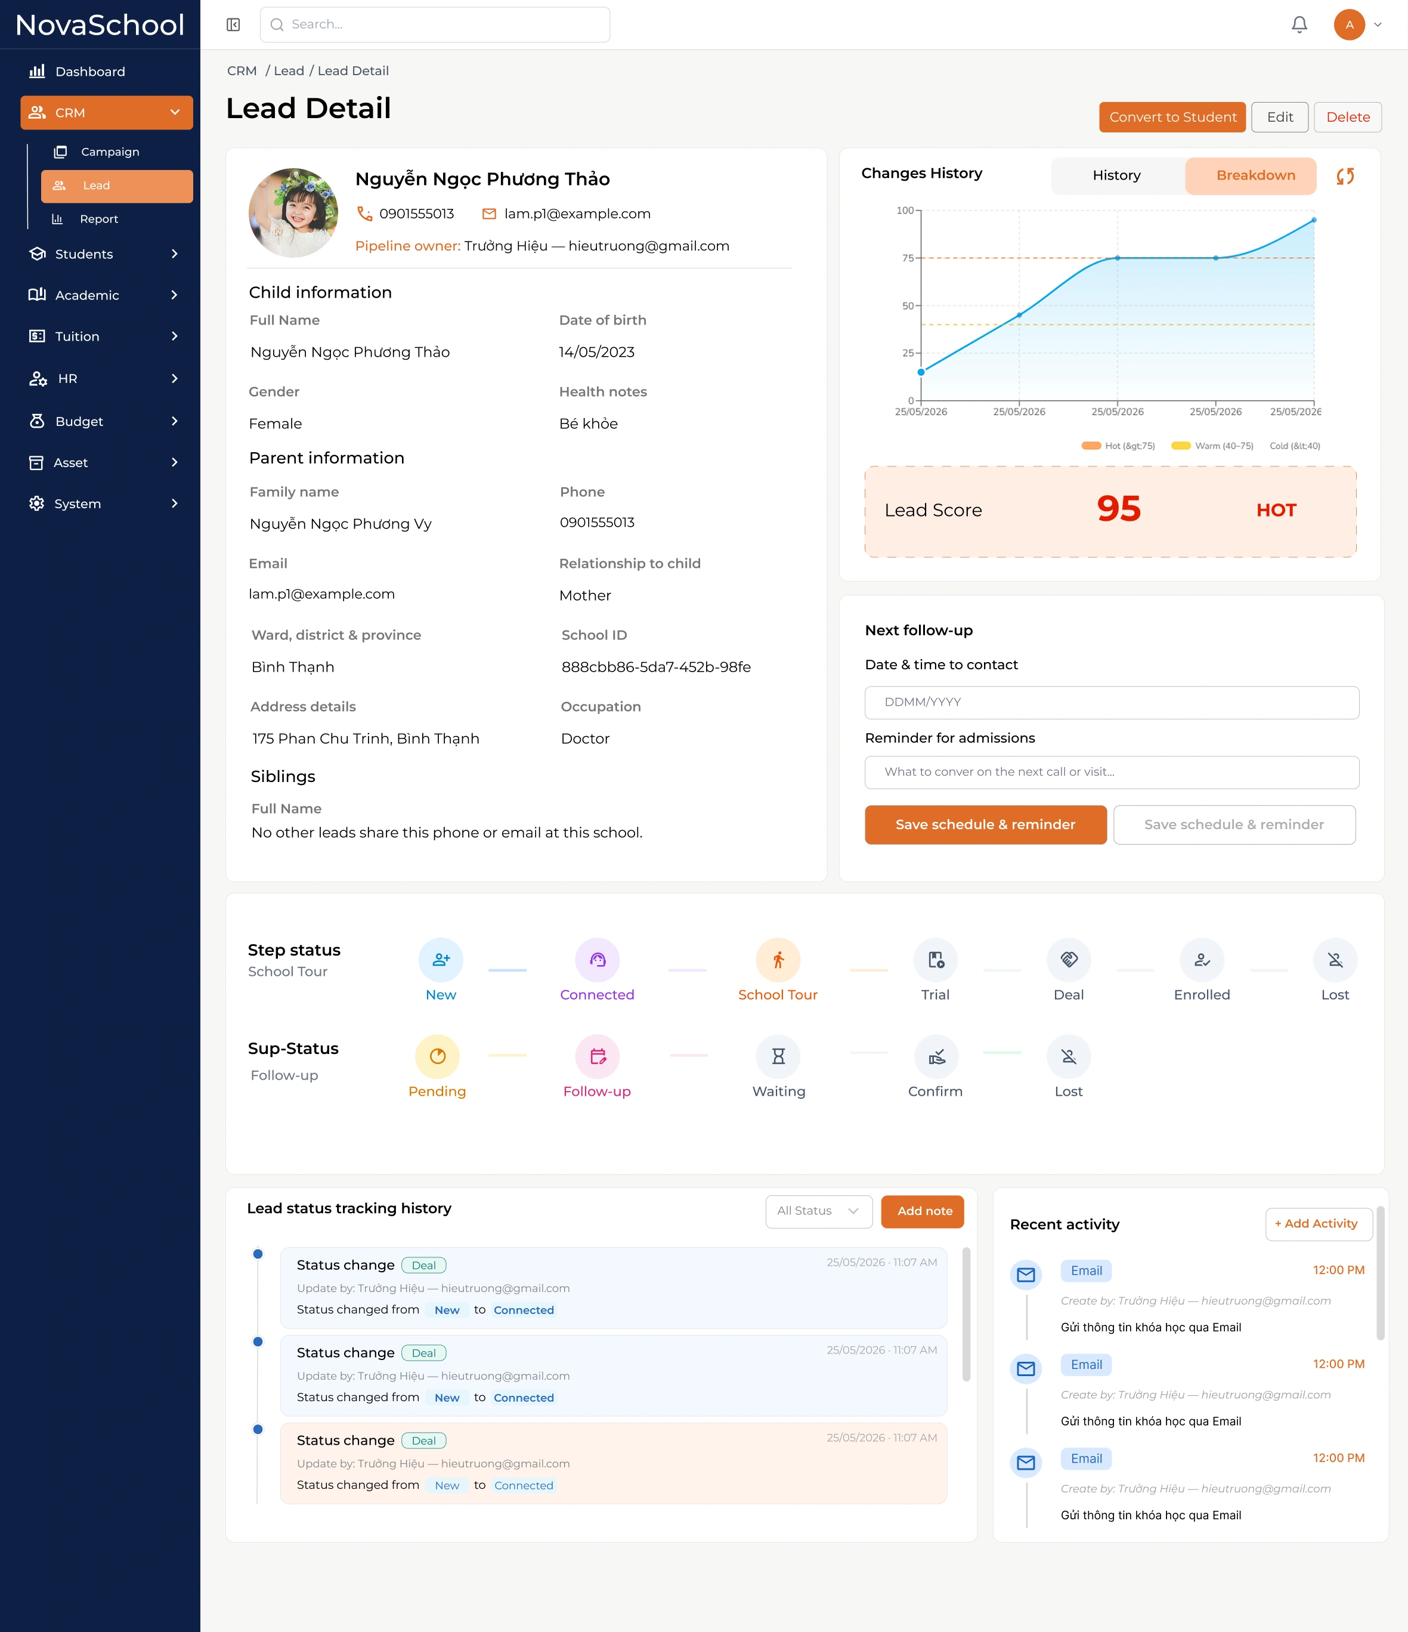Image resolution: width=1408 pixels, height=1632 pixels.
Task: Click the refresh icon in Changes History
Action: pyautogui.click(x=1345, y=175)
